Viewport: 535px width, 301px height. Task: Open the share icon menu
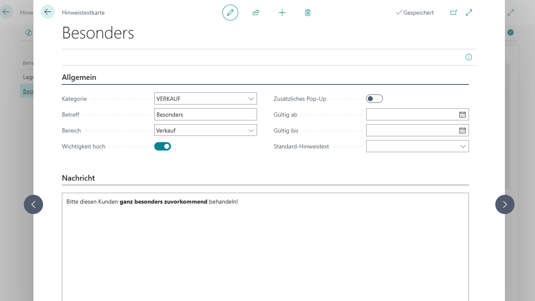click(256, 13)
